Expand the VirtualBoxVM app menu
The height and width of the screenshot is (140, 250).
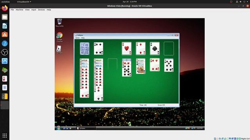coord(24,2)
